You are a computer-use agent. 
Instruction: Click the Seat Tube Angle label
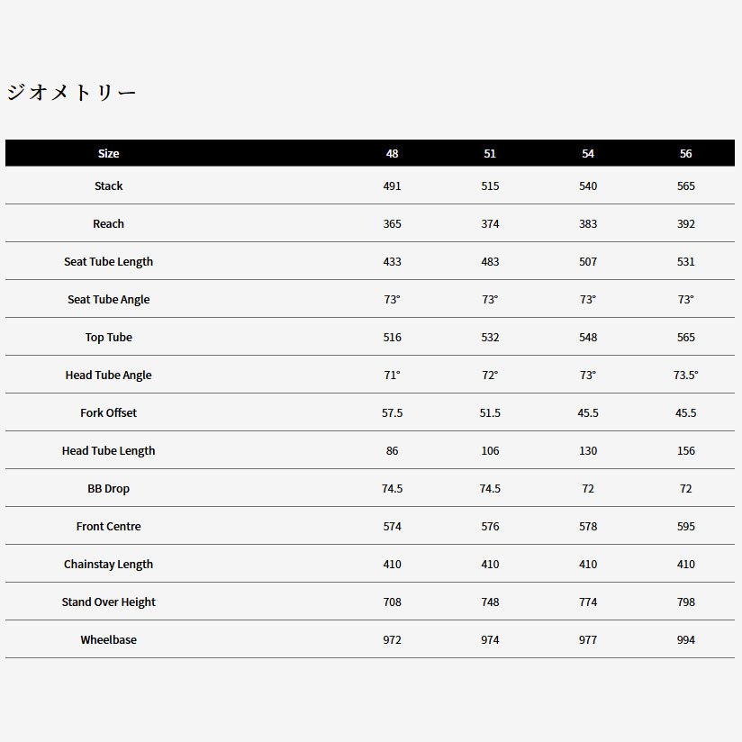click(x=108, y=300)
